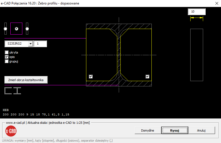The image size is (221, 143).
Task: Click the Anuluj button
Action: 201,130
